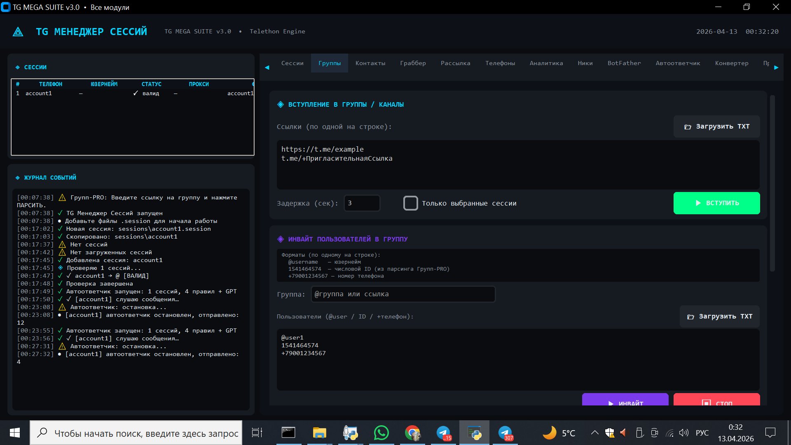
Task: Switch to the Сессии tab
Action: [292, 63]
